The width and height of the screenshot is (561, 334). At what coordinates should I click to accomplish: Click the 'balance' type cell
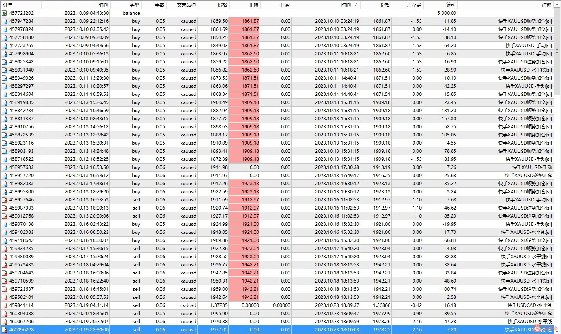(x=131, y=13)
